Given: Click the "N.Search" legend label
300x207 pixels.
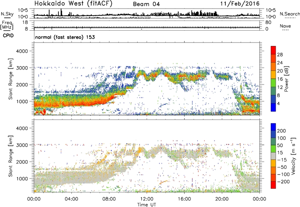Looking at the screenshot, I should [289, 14].
